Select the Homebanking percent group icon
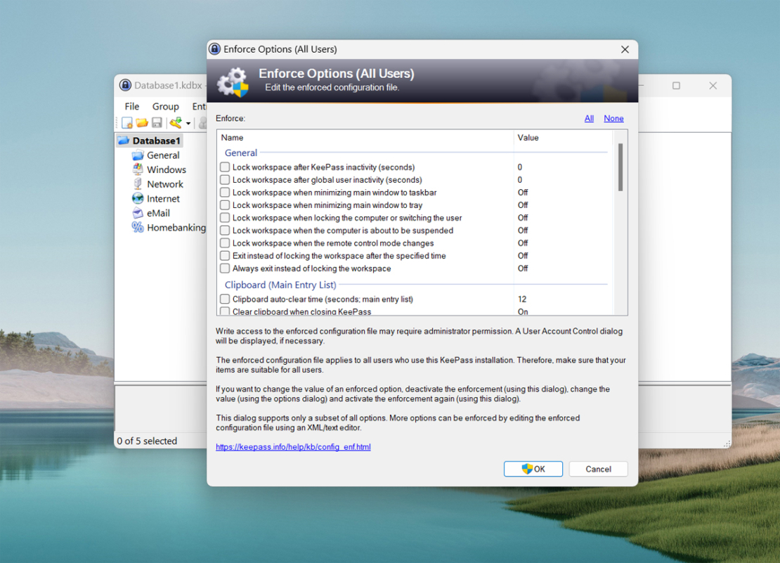This screenshot has width=780, height=563. click(x=138, y=227)
